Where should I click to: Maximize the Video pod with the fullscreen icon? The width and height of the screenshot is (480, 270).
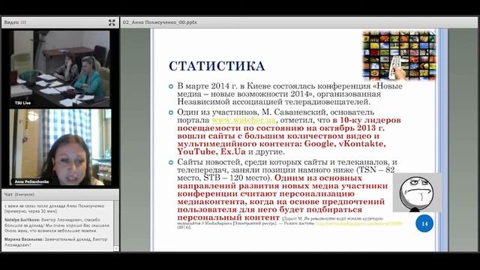click(112, 22)
